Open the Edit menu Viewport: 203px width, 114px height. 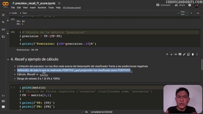[x=19, y=8]
